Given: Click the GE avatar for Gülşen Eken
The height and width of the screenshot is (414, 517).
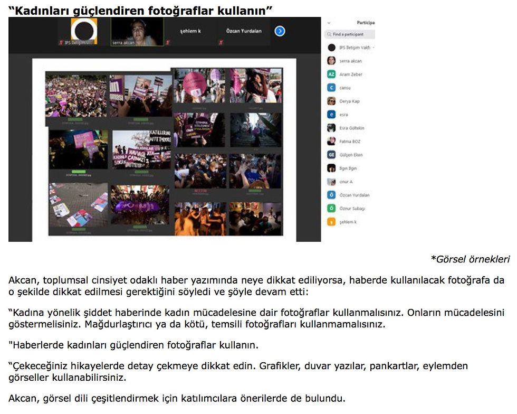Looking at the screenshot, I should [331, 155].
